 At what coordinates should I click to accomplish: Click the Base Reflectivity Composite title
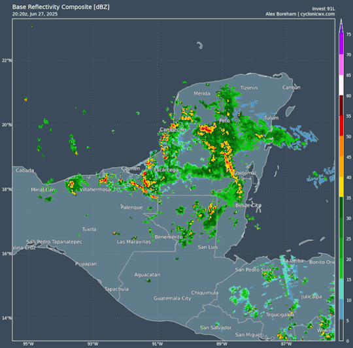61,7
